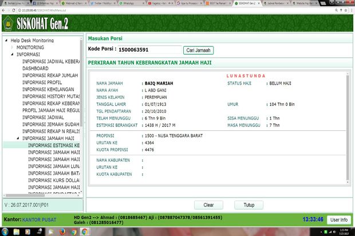This screenshot has height=236, width=355.
Task: Click the Kode Porsi input field
Action: [x=149, y=50]
